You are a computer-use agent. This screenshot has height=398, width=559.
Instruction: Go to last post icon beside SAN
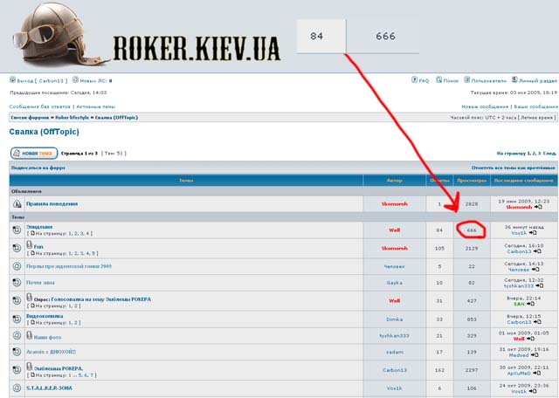[x=530, y=304]
